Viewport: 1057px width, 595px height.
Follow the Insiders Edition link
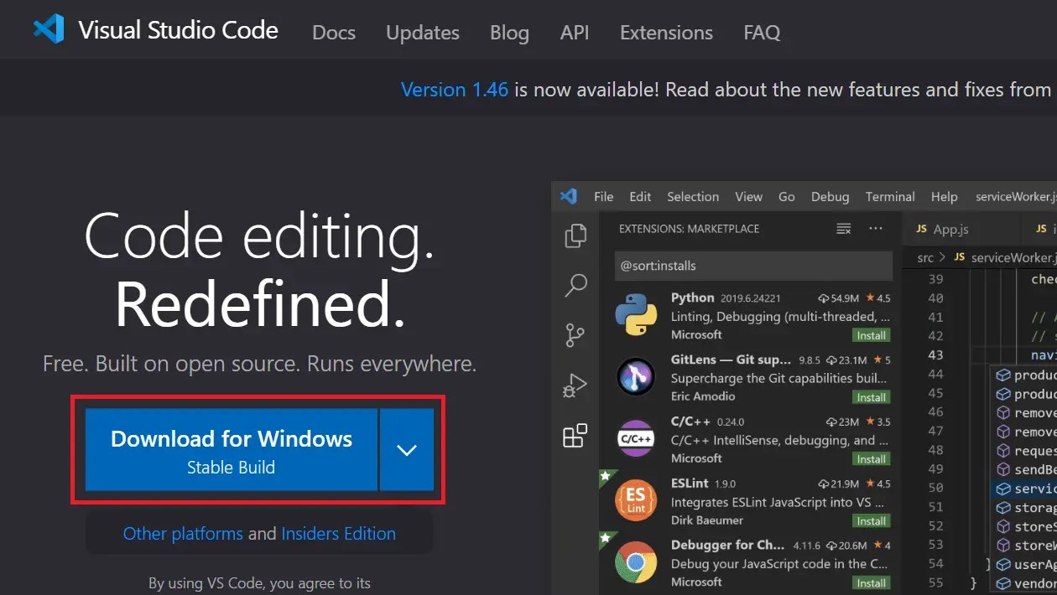tap(339, 534)
